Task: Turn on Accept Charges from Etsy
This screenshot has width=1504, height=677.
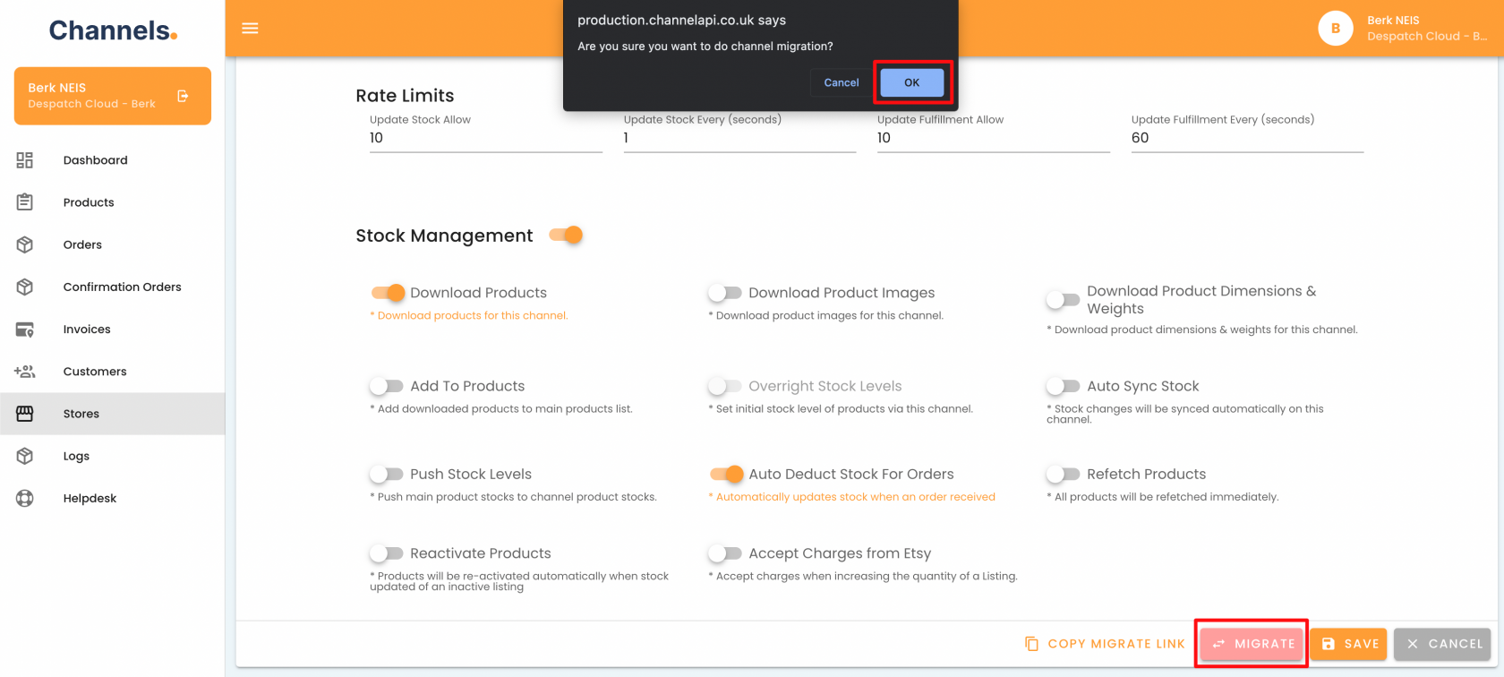Action: point(724,553)
